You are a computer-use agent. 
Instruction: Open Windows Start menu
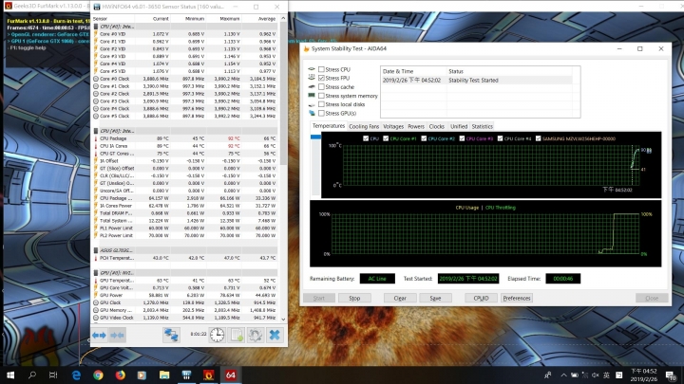[x=10, y=375]
